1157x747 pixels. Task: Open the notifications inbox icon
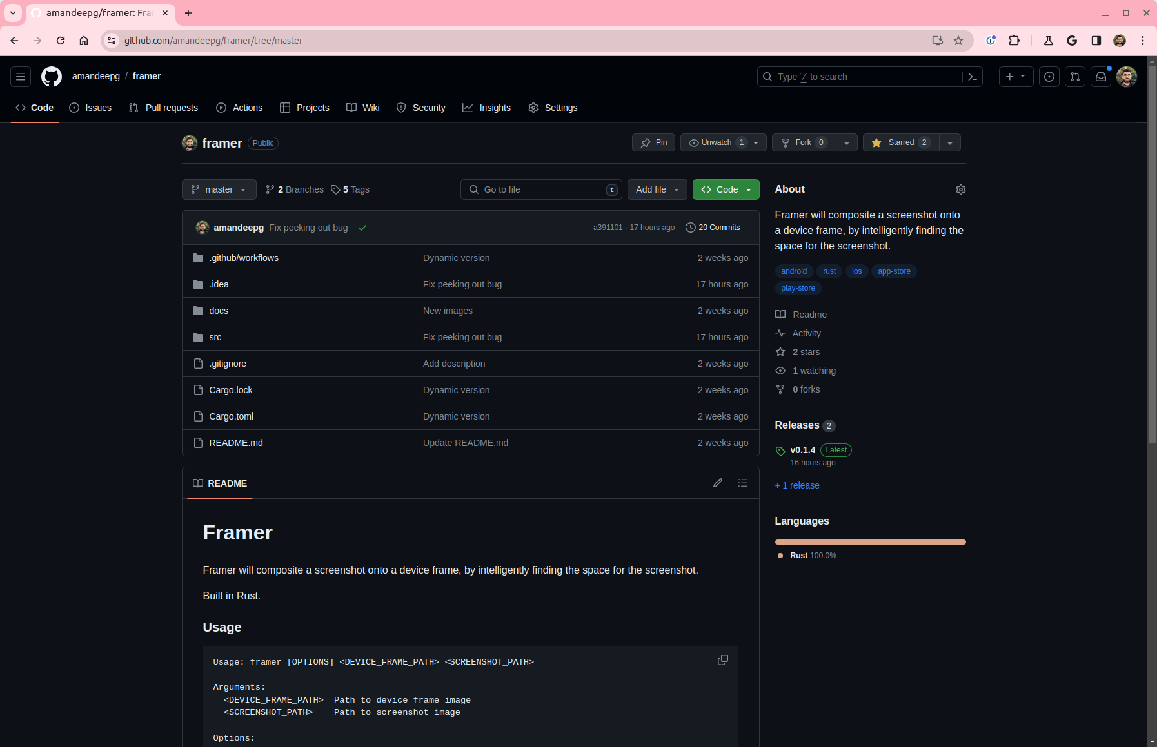click(x=1101, y=77)
